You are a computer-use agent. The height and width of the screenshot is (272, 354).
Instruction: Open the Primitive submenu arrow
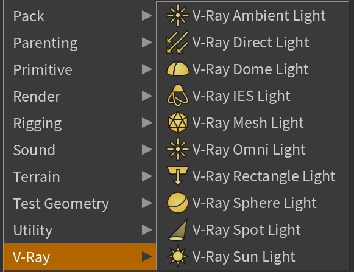pyautogui.click(x=147, y=69)
